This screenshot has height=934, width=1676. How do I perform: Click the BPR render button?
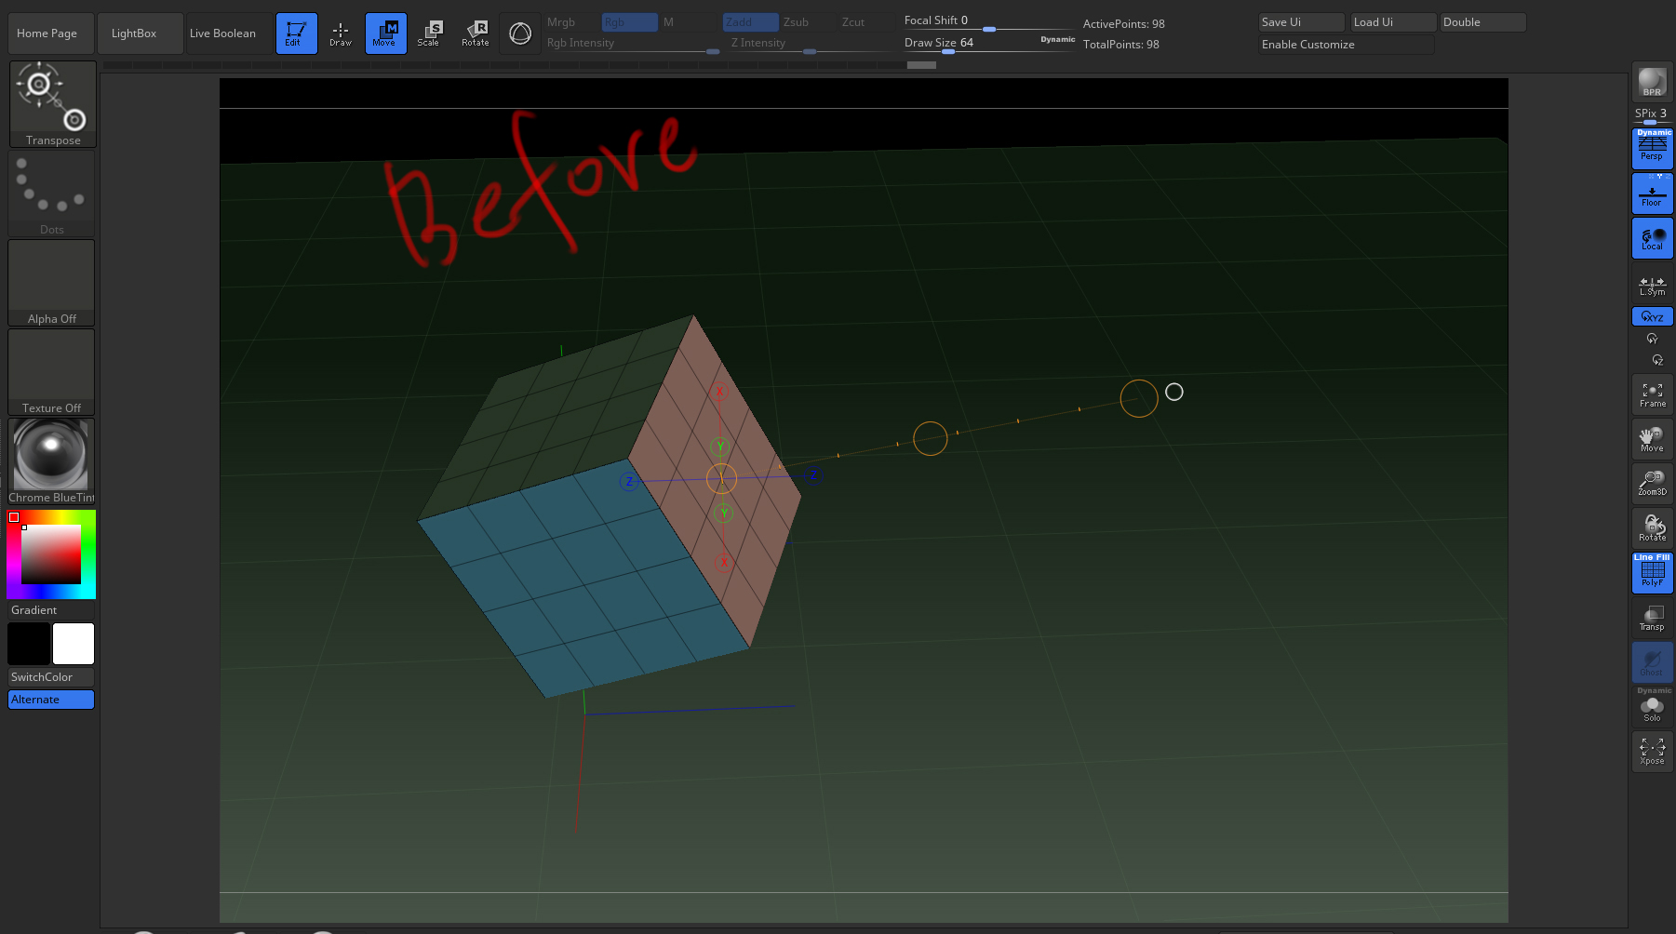tap(1652, 82)
